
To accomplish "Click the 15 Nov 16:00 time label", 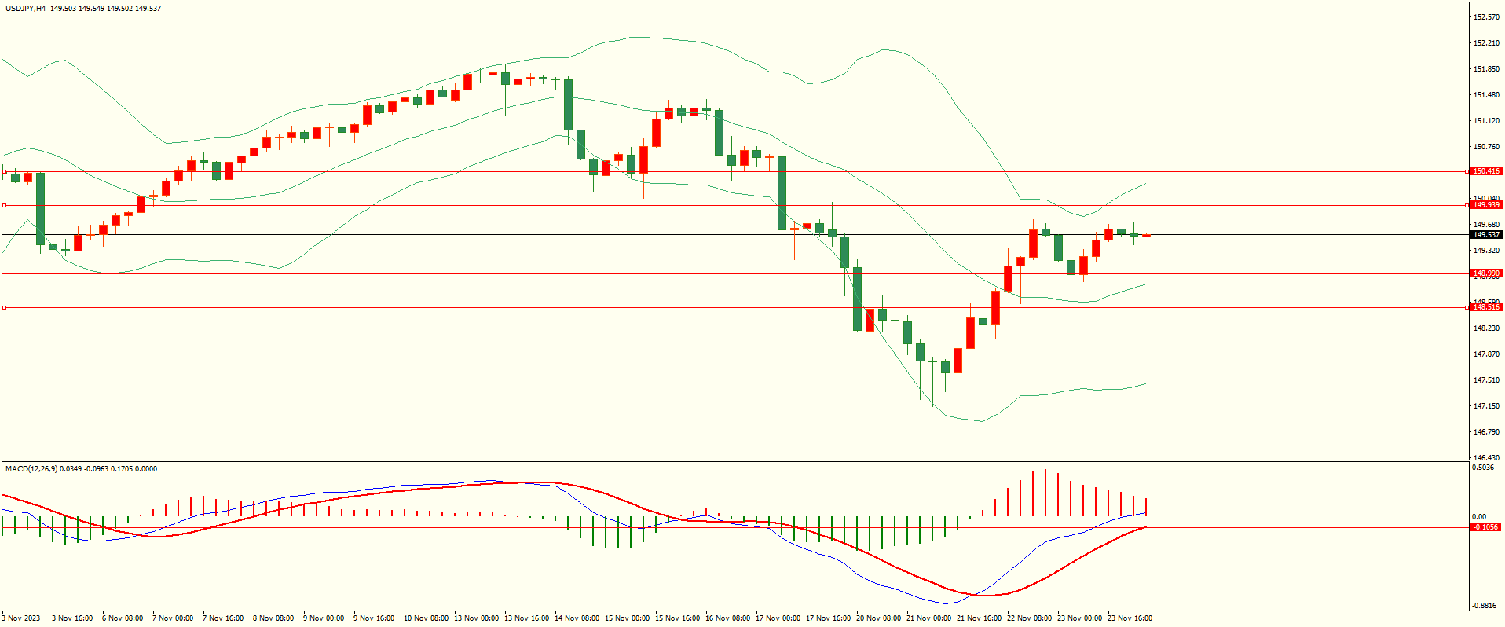I will [677, 618].
